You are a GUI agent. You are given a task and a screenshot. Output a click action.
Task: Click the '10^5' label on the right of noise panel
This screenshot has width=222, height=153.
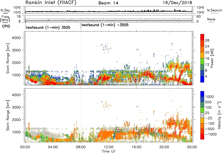[200, 7]
